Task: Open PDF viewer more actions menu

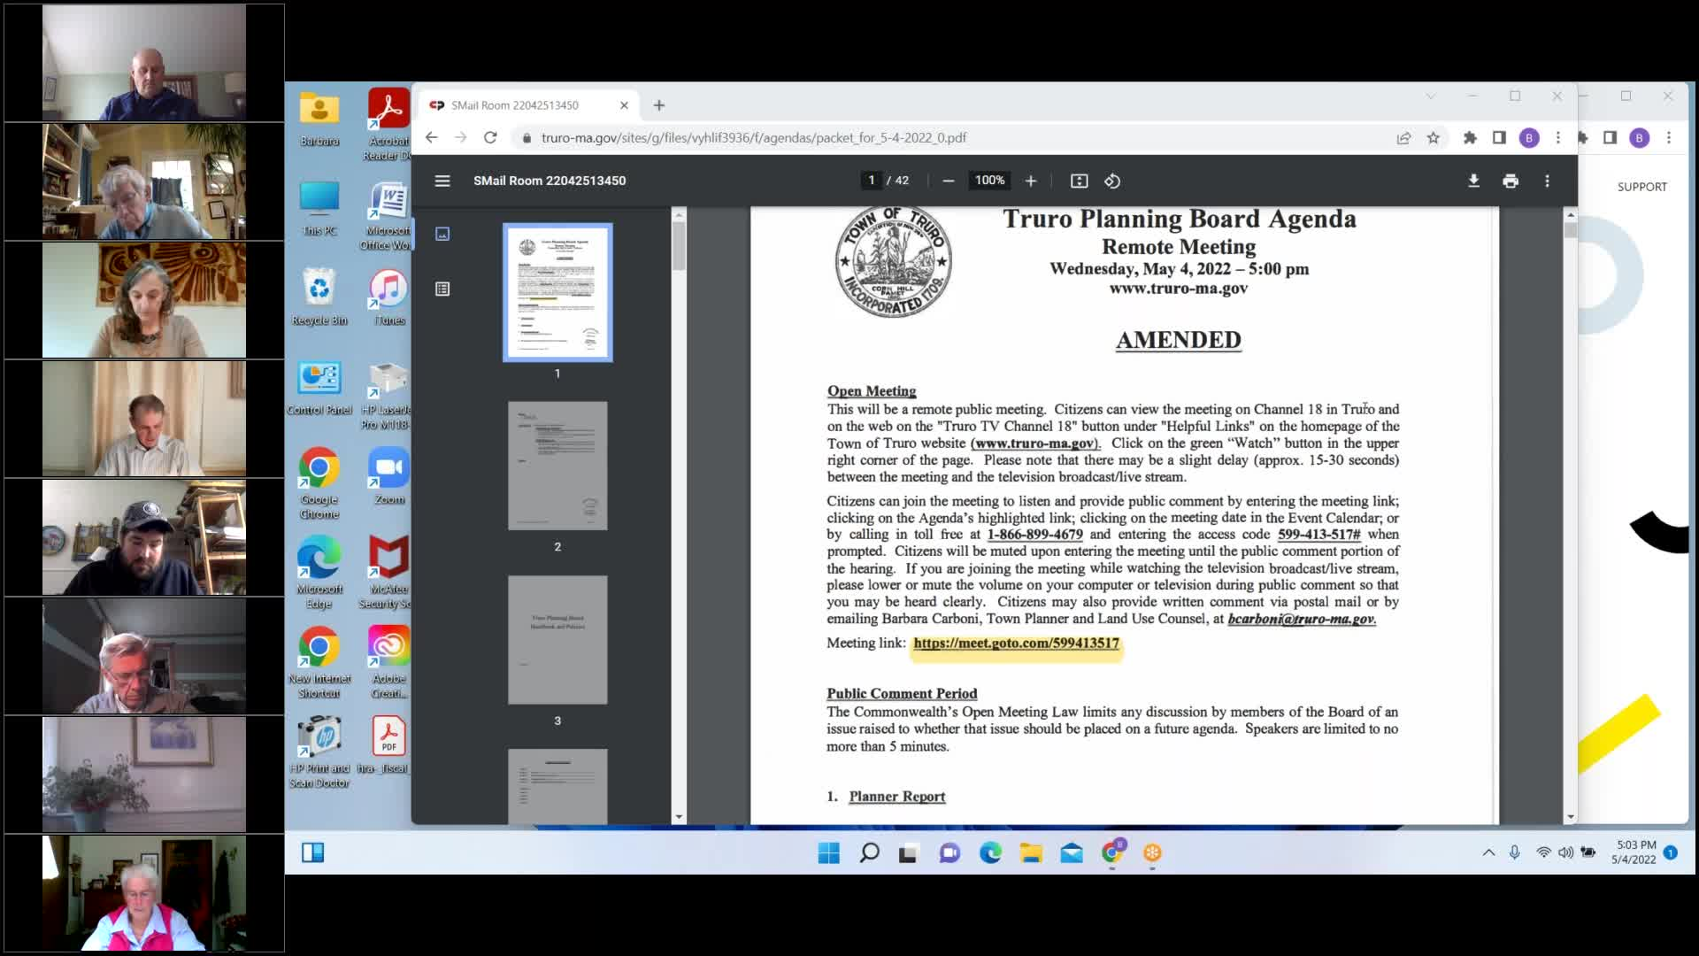Action: point(1547,181)
